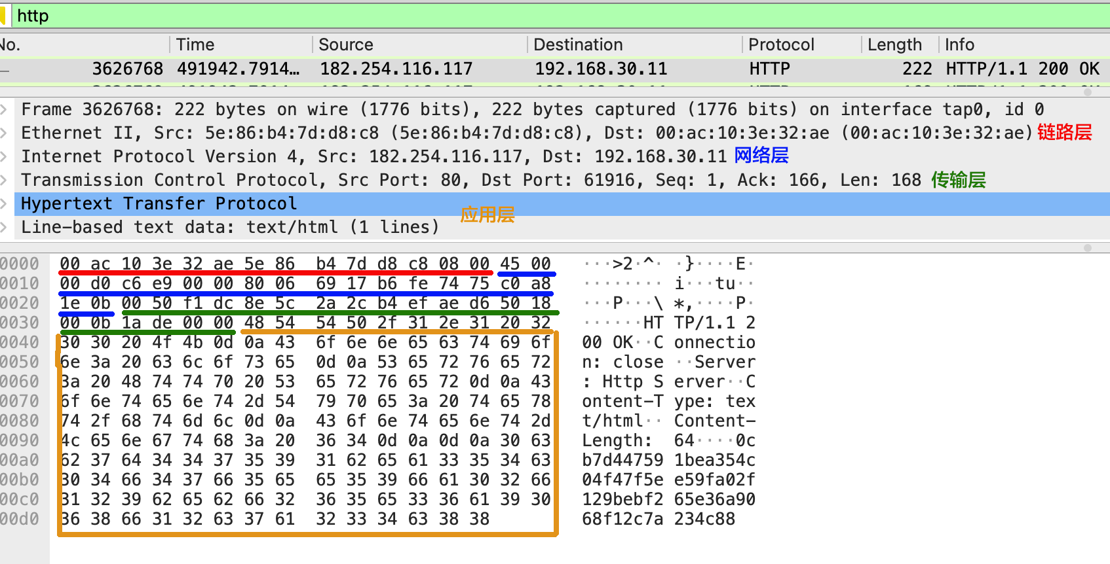Click hex offset 0000 in bytes pane

(20, 264)
